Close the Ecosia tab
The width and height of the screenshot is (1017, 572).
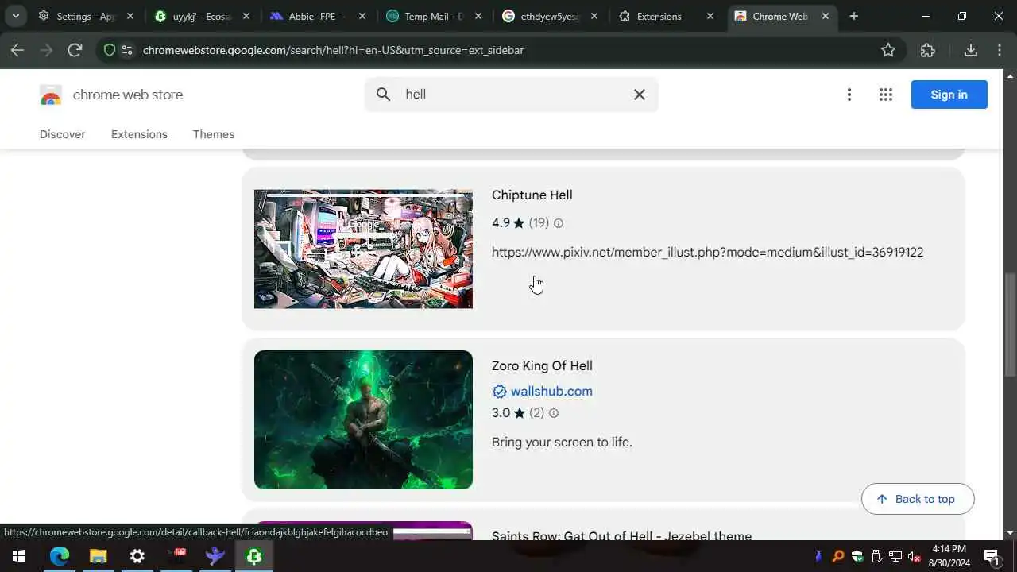click(x=246, y=16)
